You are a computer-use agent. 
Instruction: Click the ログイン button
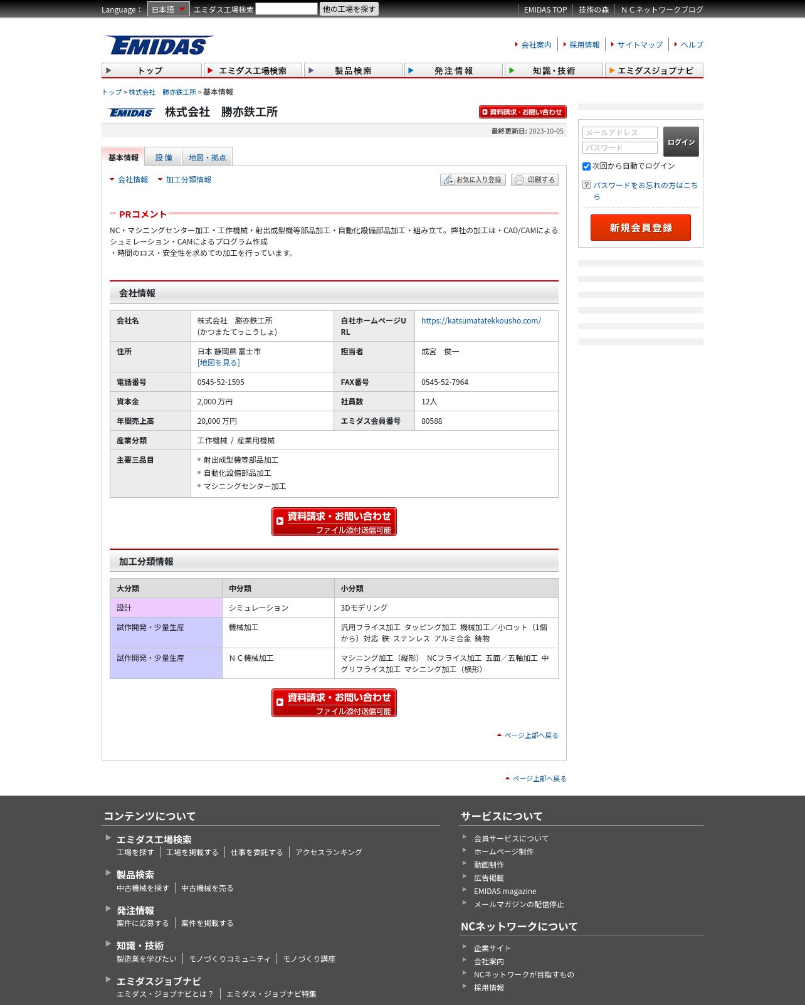click(681, 142)
